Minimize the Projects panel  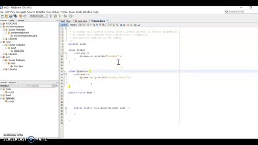[57, 21]
